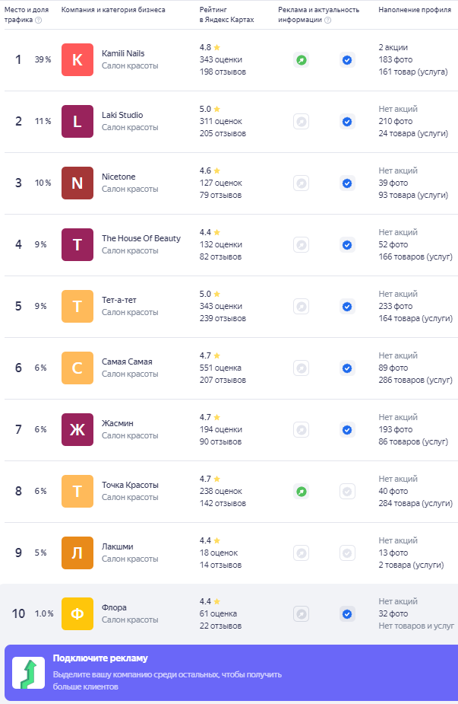Screen dimensions: 458x704
Task: Click the green advertising icon for Точка Красоты
Action: 301,491
